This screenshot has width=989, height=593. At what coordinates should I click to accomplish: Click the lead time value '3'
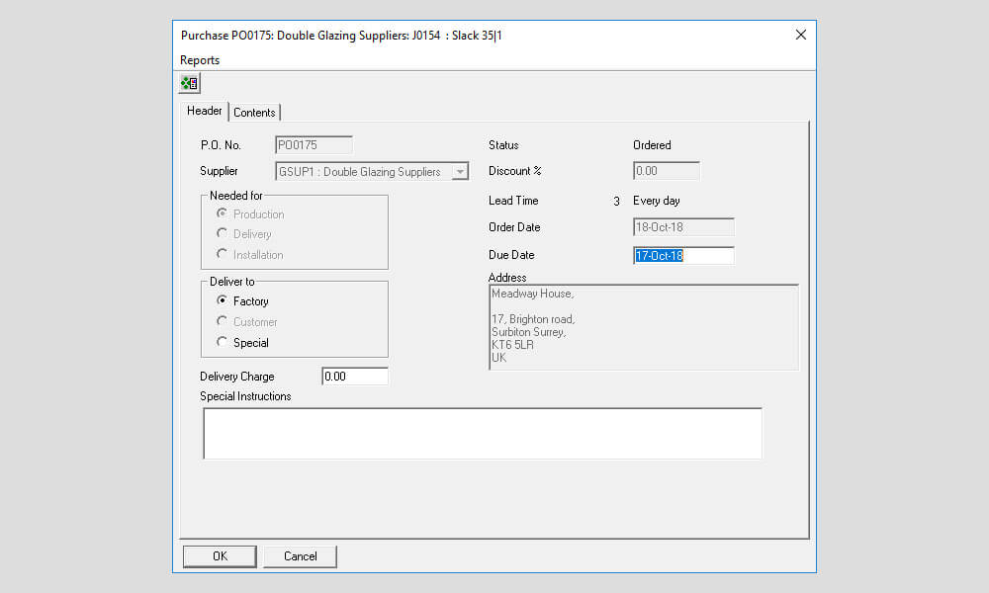[x=616, y=201]
